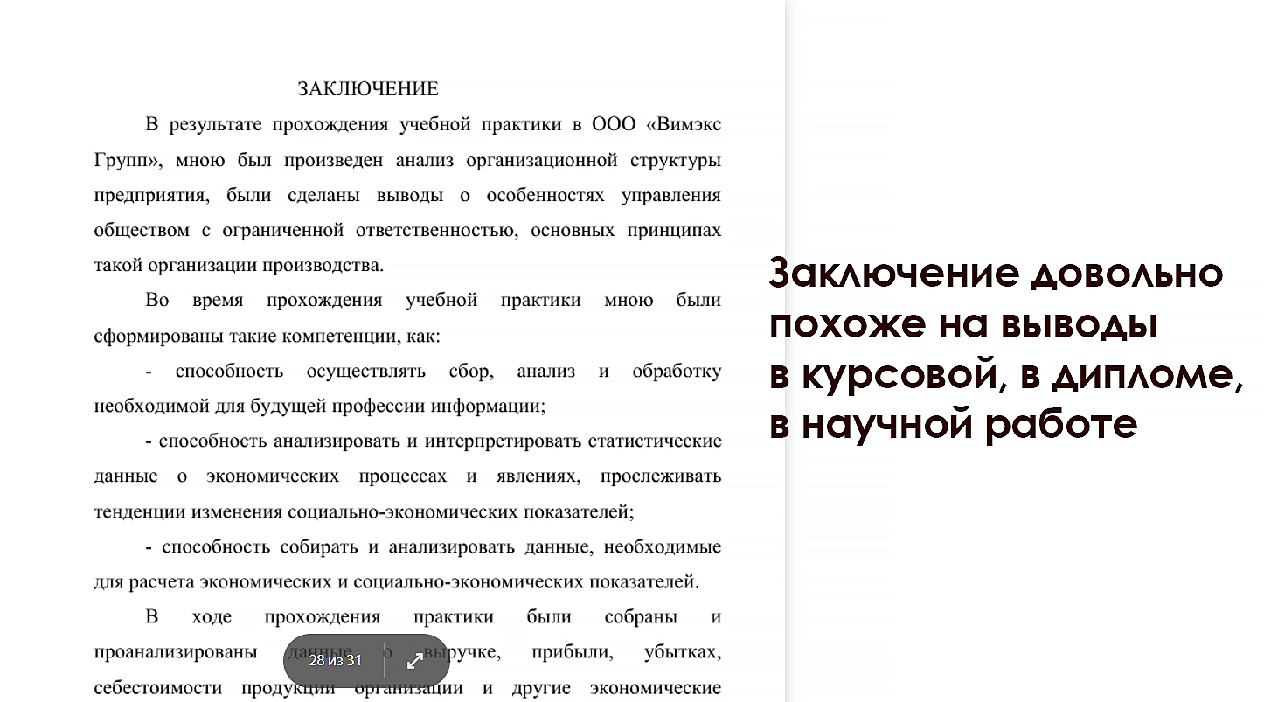Click the line starting "тенденции изменения социально-экономических"
The width and height of the screenshot is (1264, 702).
[x=364, y=511]
